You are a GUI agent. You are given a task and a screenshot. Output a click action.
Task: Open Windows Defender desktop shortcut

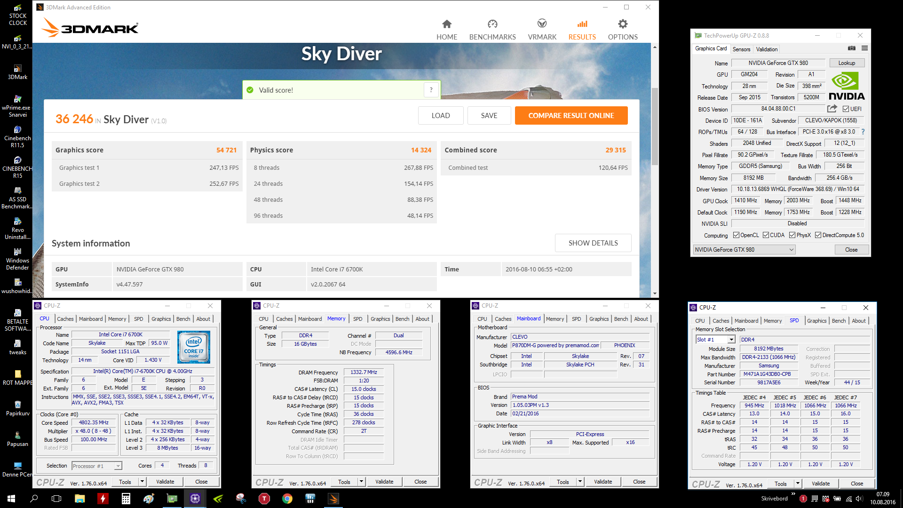click(x=17, y=259)
